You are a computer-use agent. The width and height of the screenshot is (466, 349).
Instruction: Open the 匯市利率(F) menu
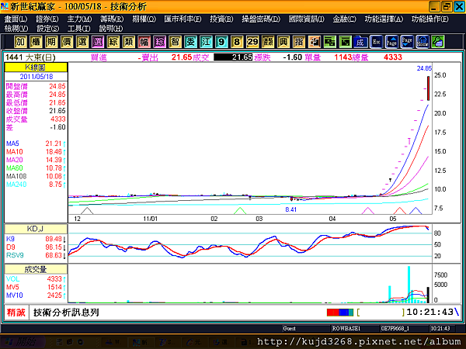click(183, 19)
